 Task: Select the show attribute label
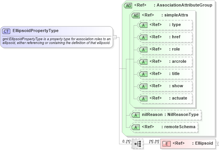[x=178, y=86]
